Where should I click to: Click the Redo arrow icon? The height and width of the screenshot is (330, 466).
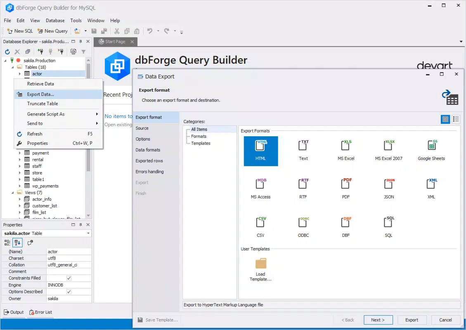[x=167, y=31]
